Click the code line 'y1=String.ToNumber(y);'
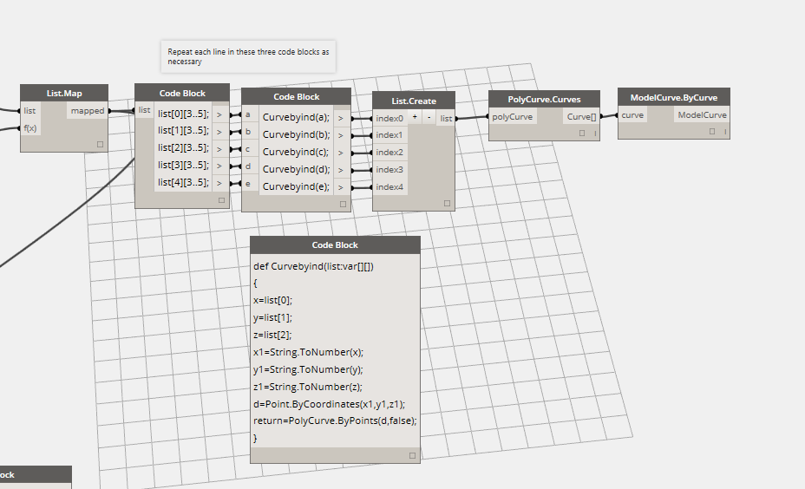Image resolution: width=805 pixels, height=489 pixels. click(308, 369)
